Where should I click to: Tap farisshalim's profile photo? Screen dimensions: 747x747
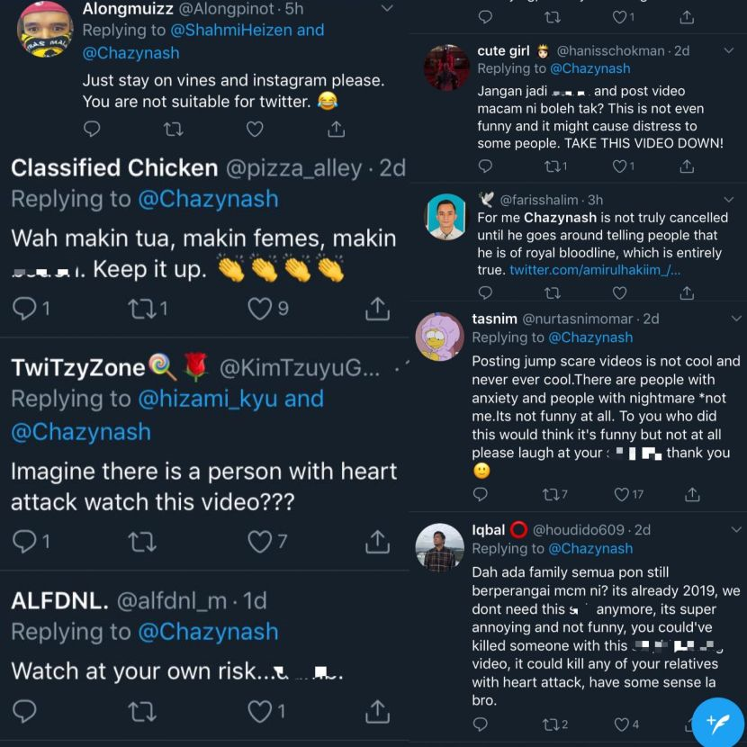coord(446,216)
